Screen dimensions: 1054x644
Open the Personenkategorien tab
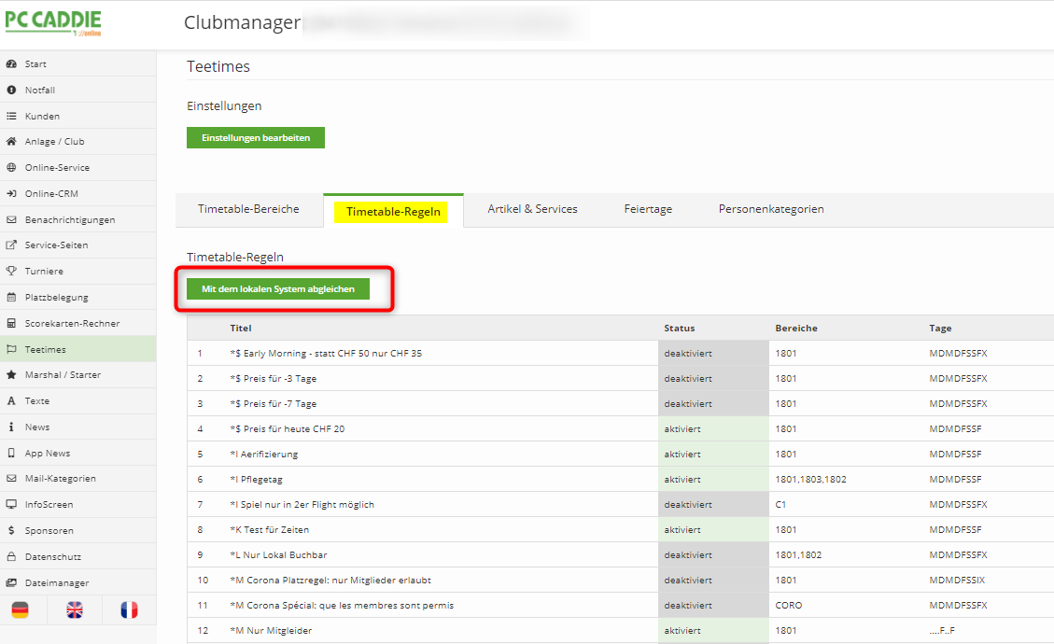tap(770, 209)
